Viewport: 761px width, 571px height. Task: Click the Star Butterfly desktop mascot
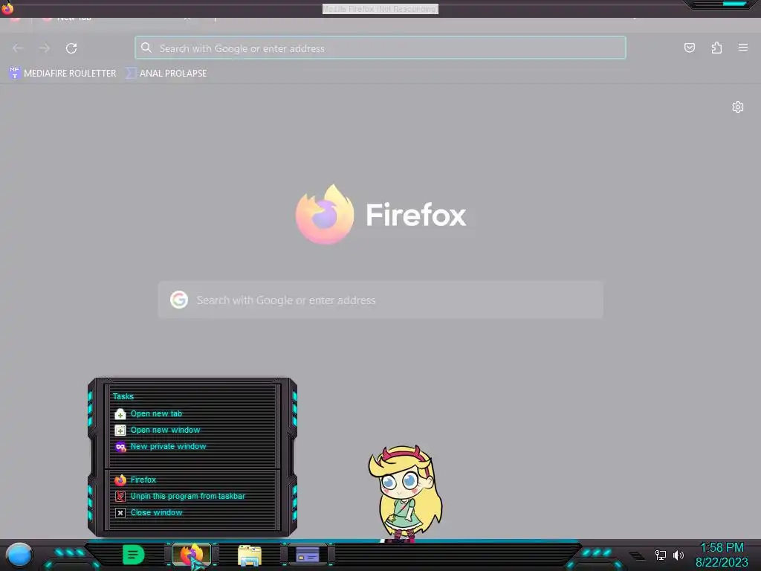(405, 494)
